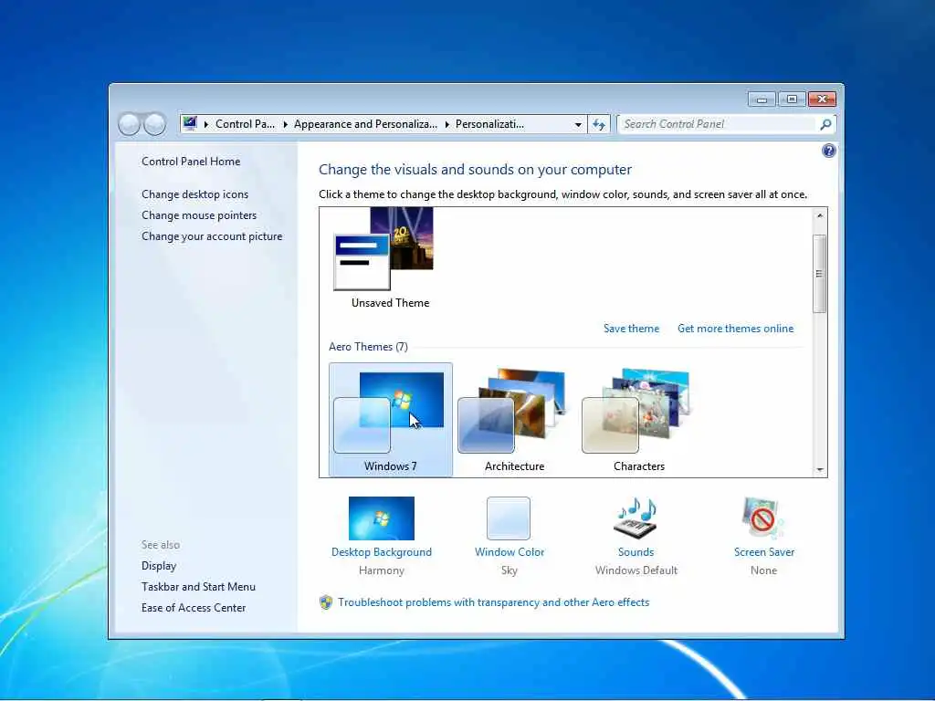
Task: Open the Desktop Background icon
Action: coord(381,518)
